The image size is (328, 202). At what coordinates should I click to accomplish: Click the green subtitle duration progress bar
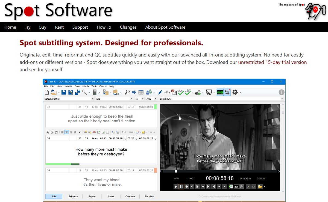click(x=62, y=164)
